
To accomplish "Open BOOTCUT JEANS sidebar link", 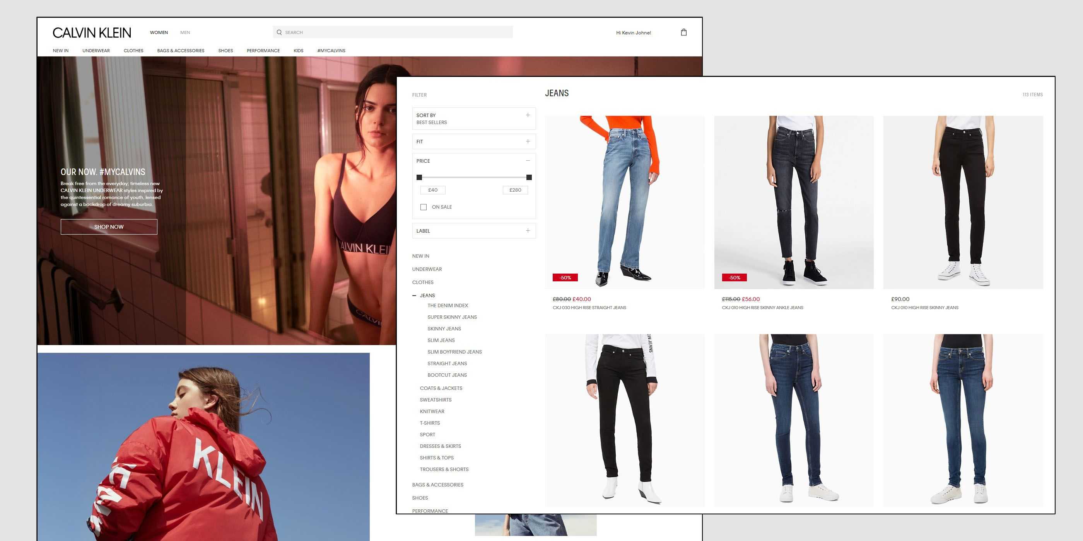I will click(447, 375).
